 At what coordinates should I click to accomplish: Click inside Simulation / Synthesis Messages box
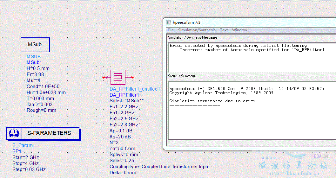point(252,58)
